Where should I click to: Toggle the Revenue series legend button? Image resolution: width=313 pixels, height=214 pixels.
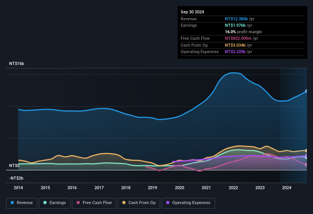point(22,203)
